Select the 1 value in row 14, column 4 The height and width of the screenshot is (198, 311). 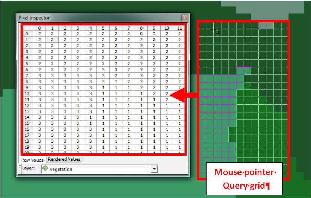[90, 117]
